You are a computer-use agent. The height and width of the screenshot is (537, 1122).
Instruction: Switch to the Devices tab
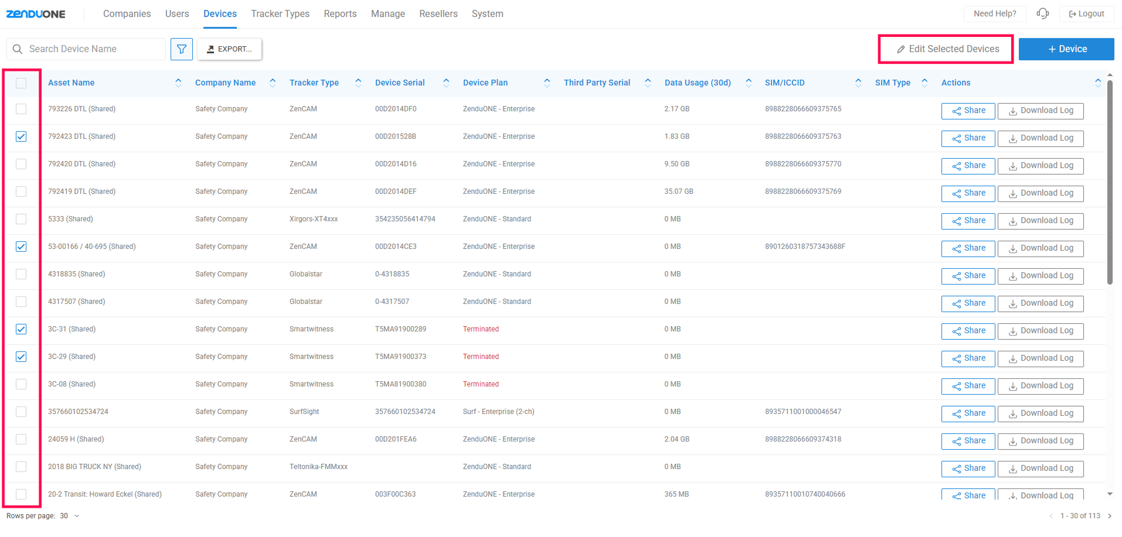[x=220, y=14]
